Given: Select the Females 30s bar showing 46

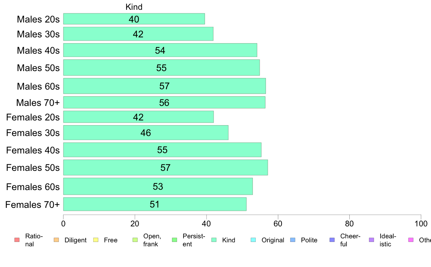Looking at the screenshot, I should point(146,133).
